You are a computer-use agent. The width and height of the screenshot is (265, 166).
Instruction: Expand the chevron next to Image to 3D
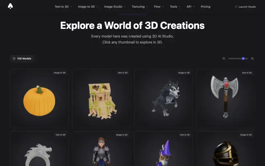click(x=97, y=7)
